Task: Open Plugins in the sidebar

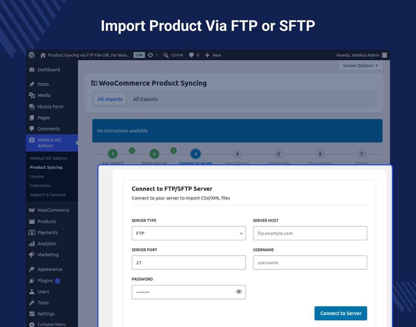Action: [45, 281]
